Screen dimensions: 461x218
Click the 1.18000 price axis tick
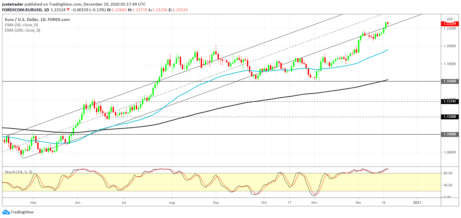coord(450,64)
